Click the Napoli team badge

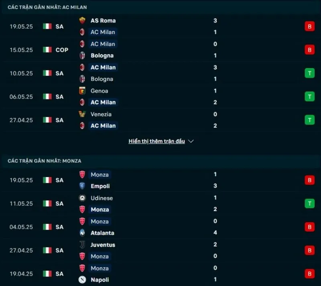[x=83, y=280]
